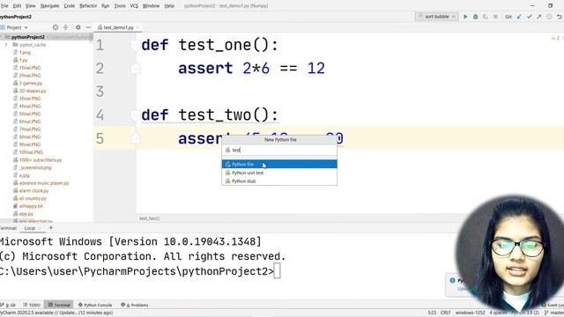The height and width of the screenshot is (317, 564).
Task: Click Run with Coverage icon
Action: 486,17
